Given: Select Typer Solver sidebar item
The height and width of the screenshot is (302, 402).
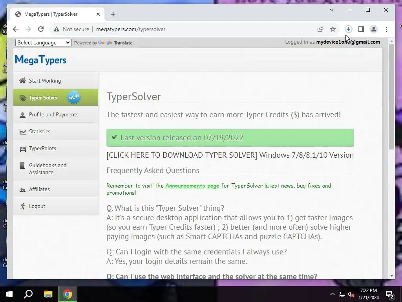Looking at the screenshot, I should pyautogui.click(x=56, y=98).
